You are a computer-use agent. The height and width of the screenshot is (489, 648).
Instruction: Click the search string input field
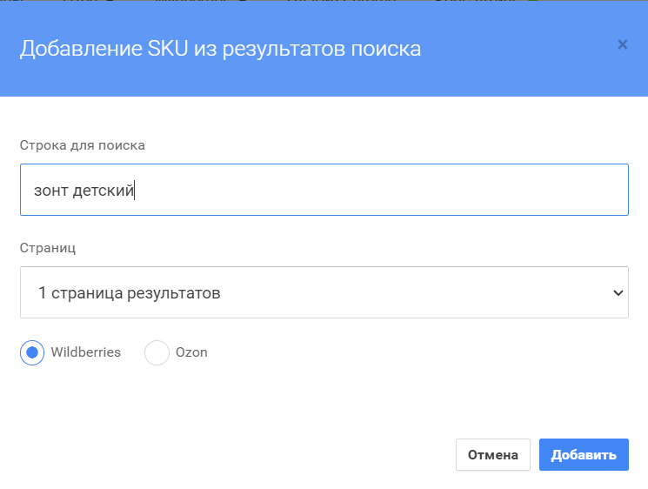click(324, 190)
